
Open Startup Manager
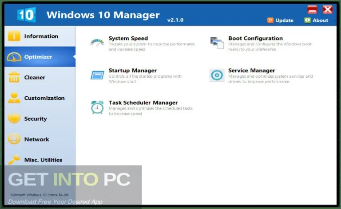tap(133, 71)
